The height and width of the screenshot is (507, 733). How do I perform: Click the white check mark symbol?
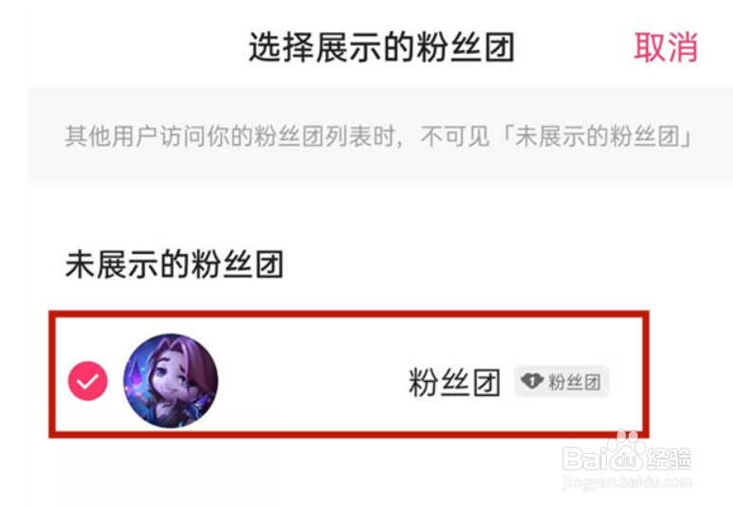(88, 381)
